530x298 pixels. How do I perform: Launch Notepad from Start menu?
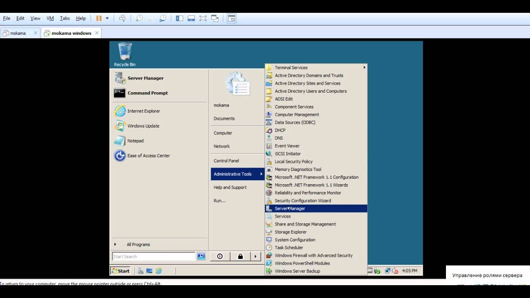click(x=159, y=141)
